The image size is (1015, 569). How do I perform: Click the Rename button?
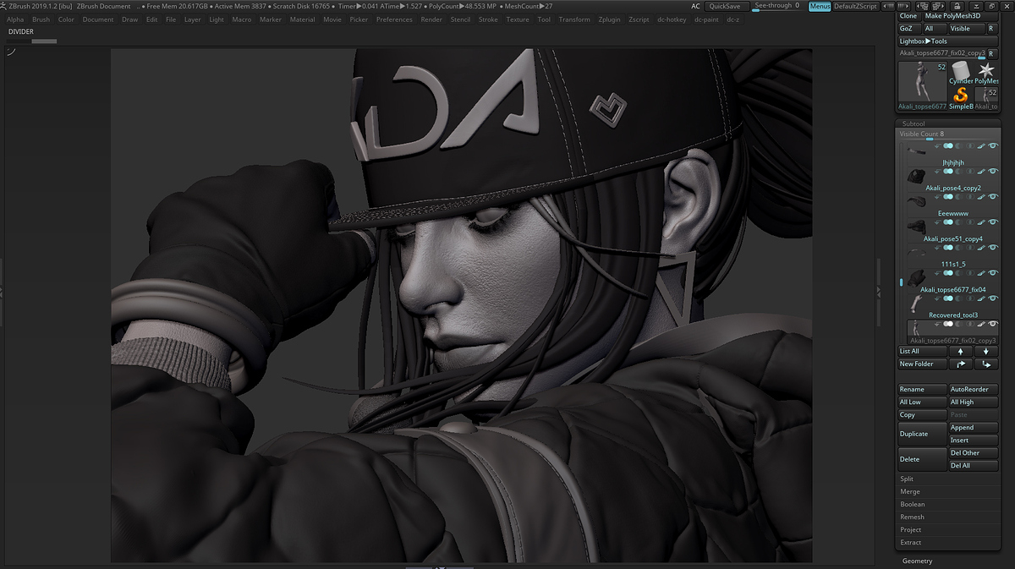[922, 389]
